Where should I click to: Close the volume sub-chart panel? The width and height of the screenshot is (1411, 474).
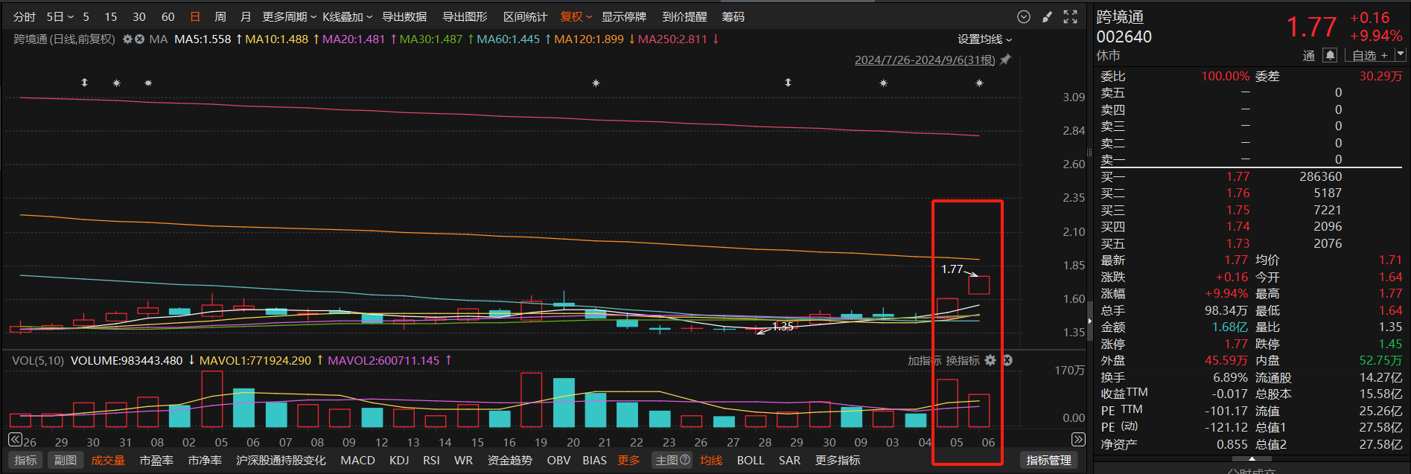click(x=1007, y=360)
